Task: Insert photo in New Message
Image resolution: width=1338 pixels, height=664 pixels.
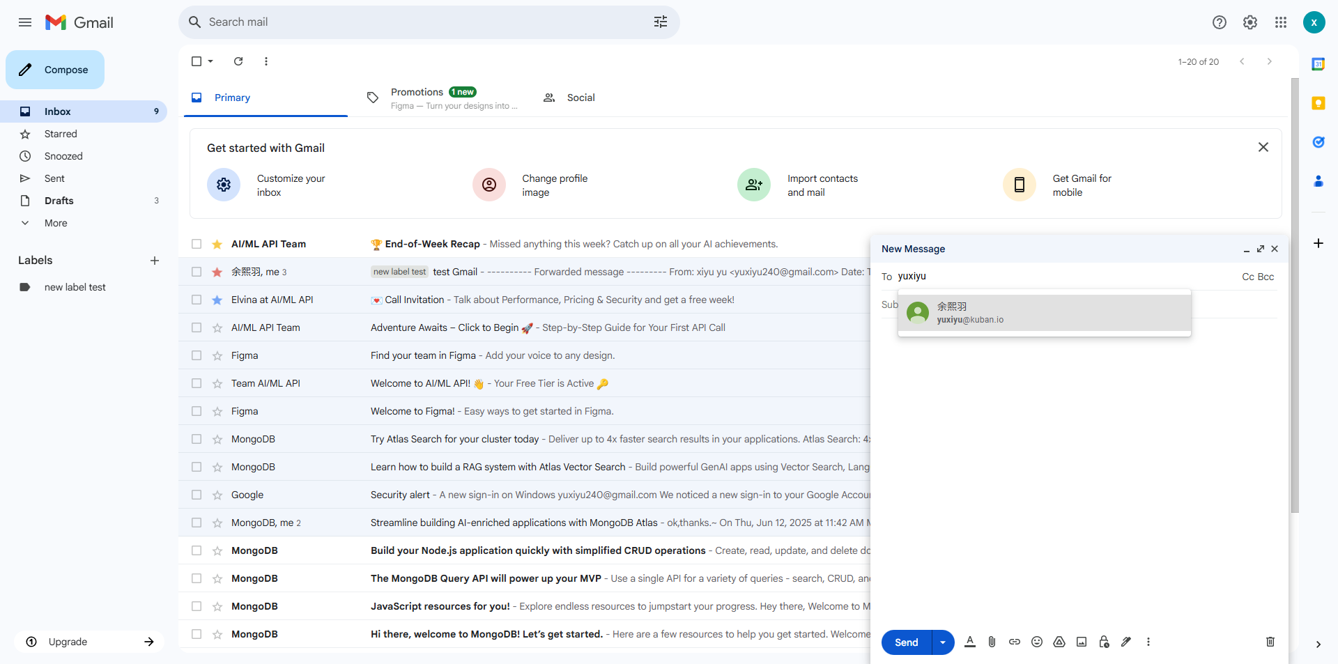Action: [x=1082, y=642]
